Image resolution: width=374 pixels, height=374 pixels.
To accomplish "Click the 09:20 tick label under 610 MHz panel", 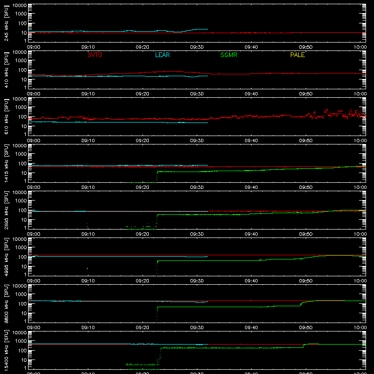I will pyautogui.click(x=143, y=141).
